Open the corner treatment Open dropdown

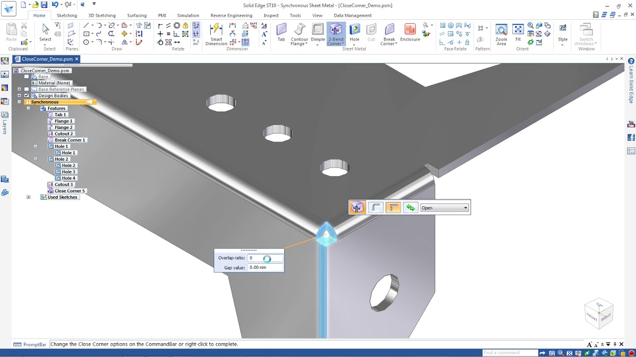444,208
